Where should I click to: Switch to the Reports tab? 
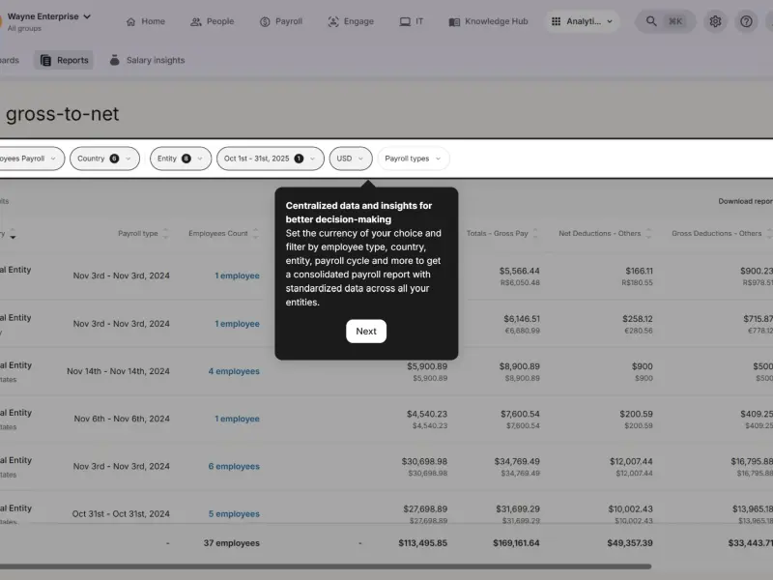(64, 60)
